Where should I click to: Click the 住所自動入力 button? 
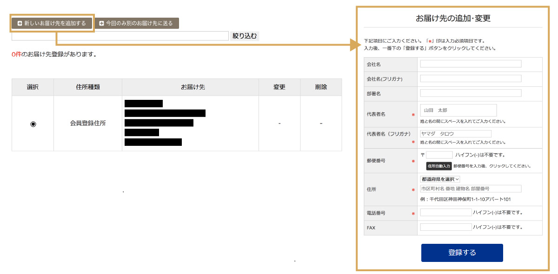point(438,166)
